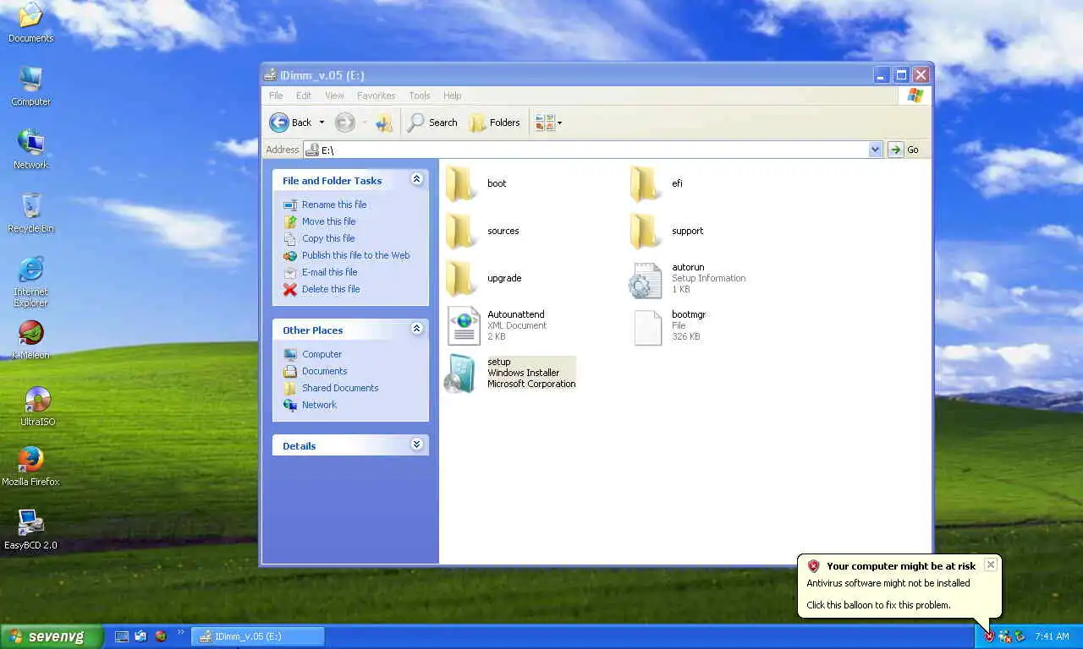Image resolution: width=1083 pixels, height=649 pixels.
Task: Select the Recycle Bin desktop icon
Action: [31, 213]
